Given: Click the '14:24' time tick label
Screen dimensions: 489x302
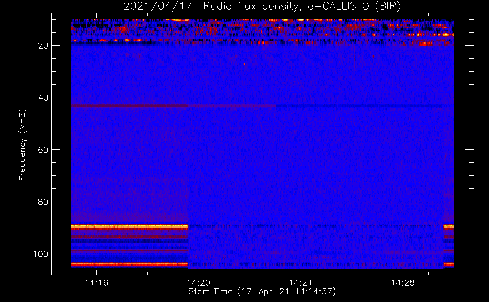Looking at the screenshot, I should coord(301,283).
